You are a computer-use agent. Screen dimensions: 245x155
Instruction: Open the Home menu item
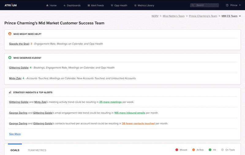click(x=51, y=6)
